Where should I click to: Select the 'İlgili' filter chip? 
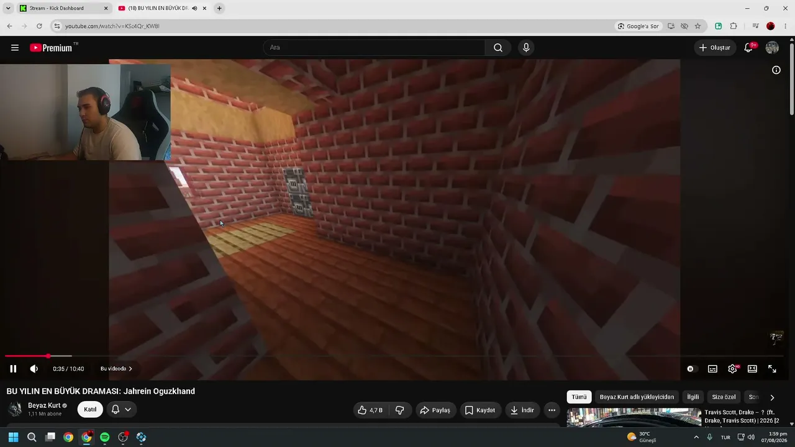(693, 397)
